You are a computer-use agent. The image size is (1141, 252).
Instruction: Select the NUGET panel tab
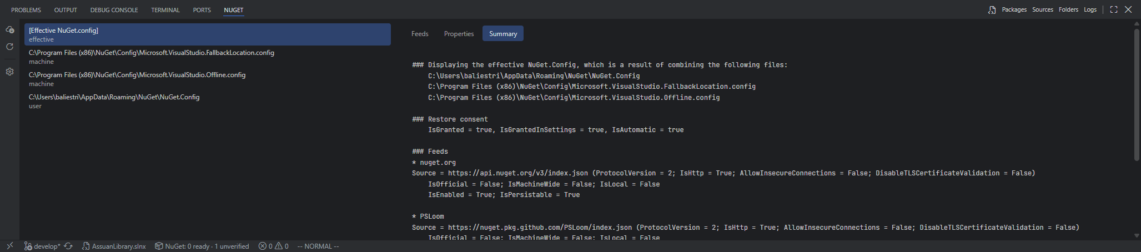[233, 10]
